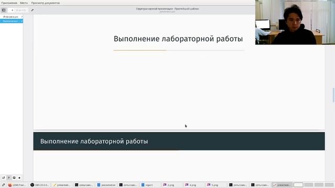Switch sidebar to annotations view
This screenshot has width=335, height=188.
coord(14,178)
